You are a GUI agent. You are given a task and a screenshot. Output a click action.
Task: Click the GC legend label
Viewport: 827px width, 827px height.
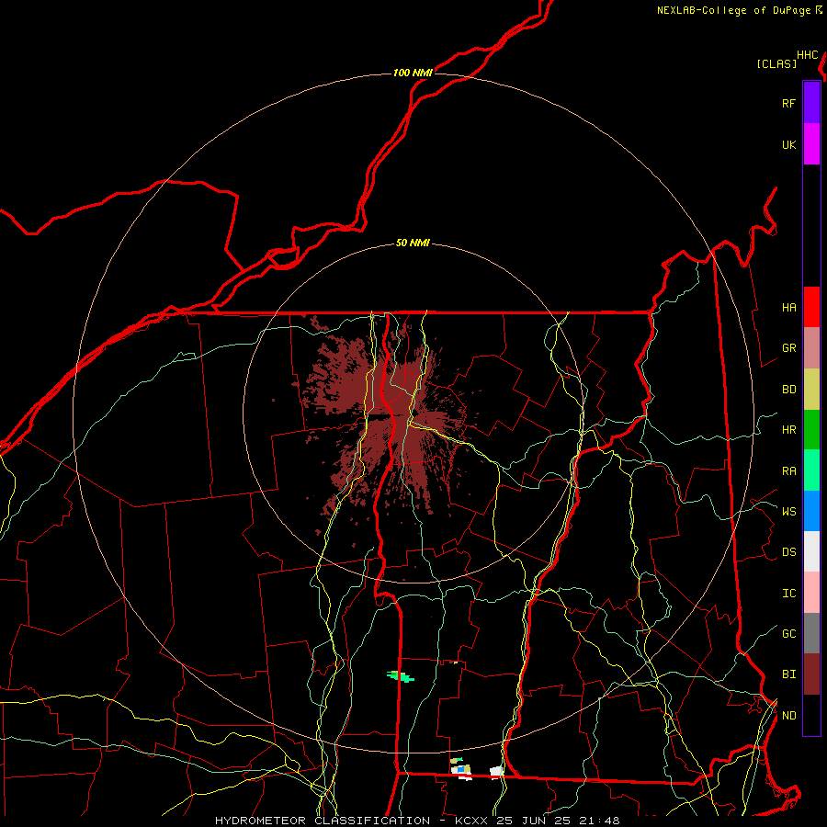788,633
